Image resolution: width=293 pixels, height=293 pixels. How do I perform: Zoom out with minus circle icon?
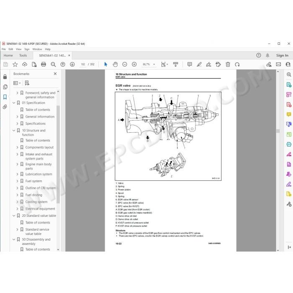tap(125, 64)
